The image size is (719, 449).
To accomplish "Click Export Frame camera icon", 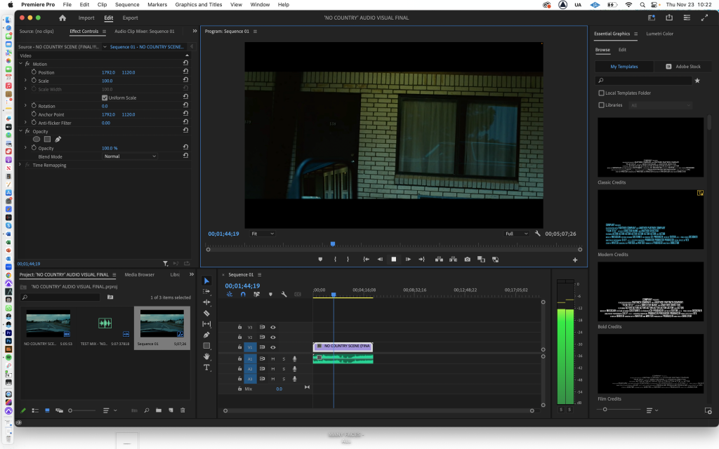I will click(x=467, y=260).
